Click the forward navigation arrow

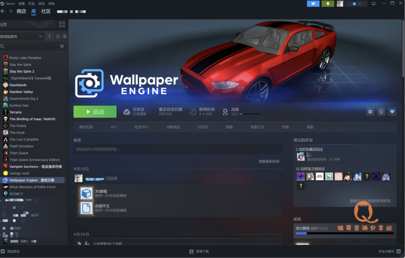[11, 11]
